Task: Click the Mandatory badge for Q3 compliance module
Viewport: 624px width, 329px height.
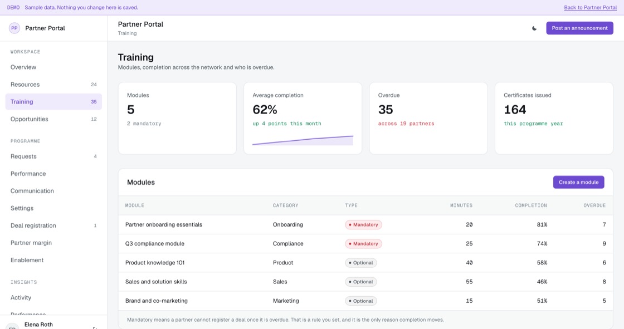Action: pos(363,243)
